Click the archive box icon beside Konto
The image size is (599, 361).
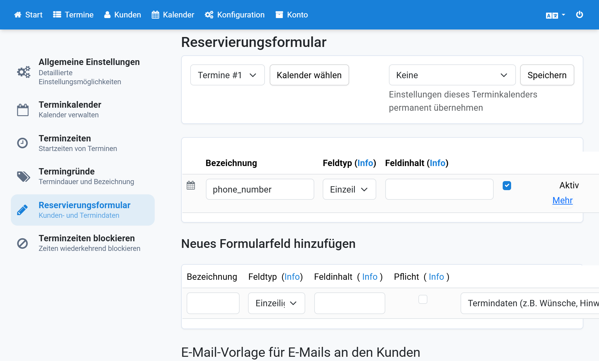pyautogui.click(x=279, y=15)
